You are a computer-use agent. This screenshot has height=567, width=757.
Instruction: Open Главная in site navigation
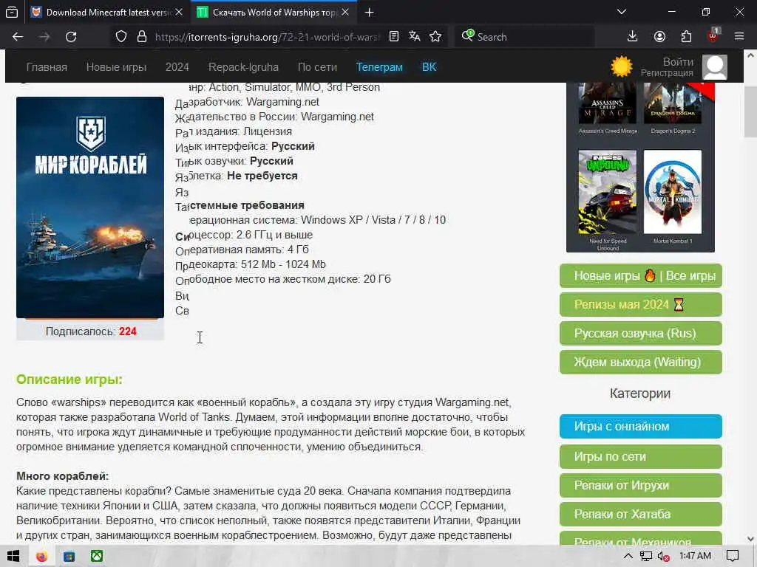[47, 67]
